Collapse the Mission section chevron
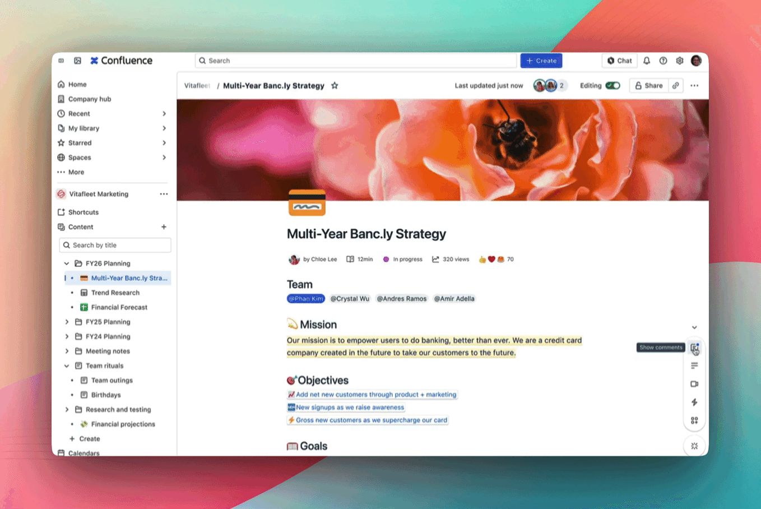 pos(694,327)
